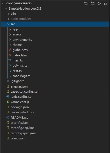The width and height of the screenshot is (110, 153).
Task: Click the Ionic icon beside ionic.config.json
Action: pyautogui.click(x=8, y=97)
